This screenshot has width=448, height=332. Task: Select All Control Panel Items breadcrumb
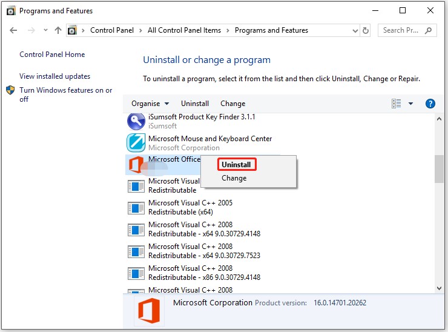point(184,30)
